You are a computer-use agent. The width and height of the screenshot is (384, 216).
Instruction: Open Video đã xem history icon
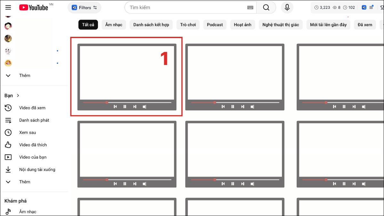coord(8,108)
